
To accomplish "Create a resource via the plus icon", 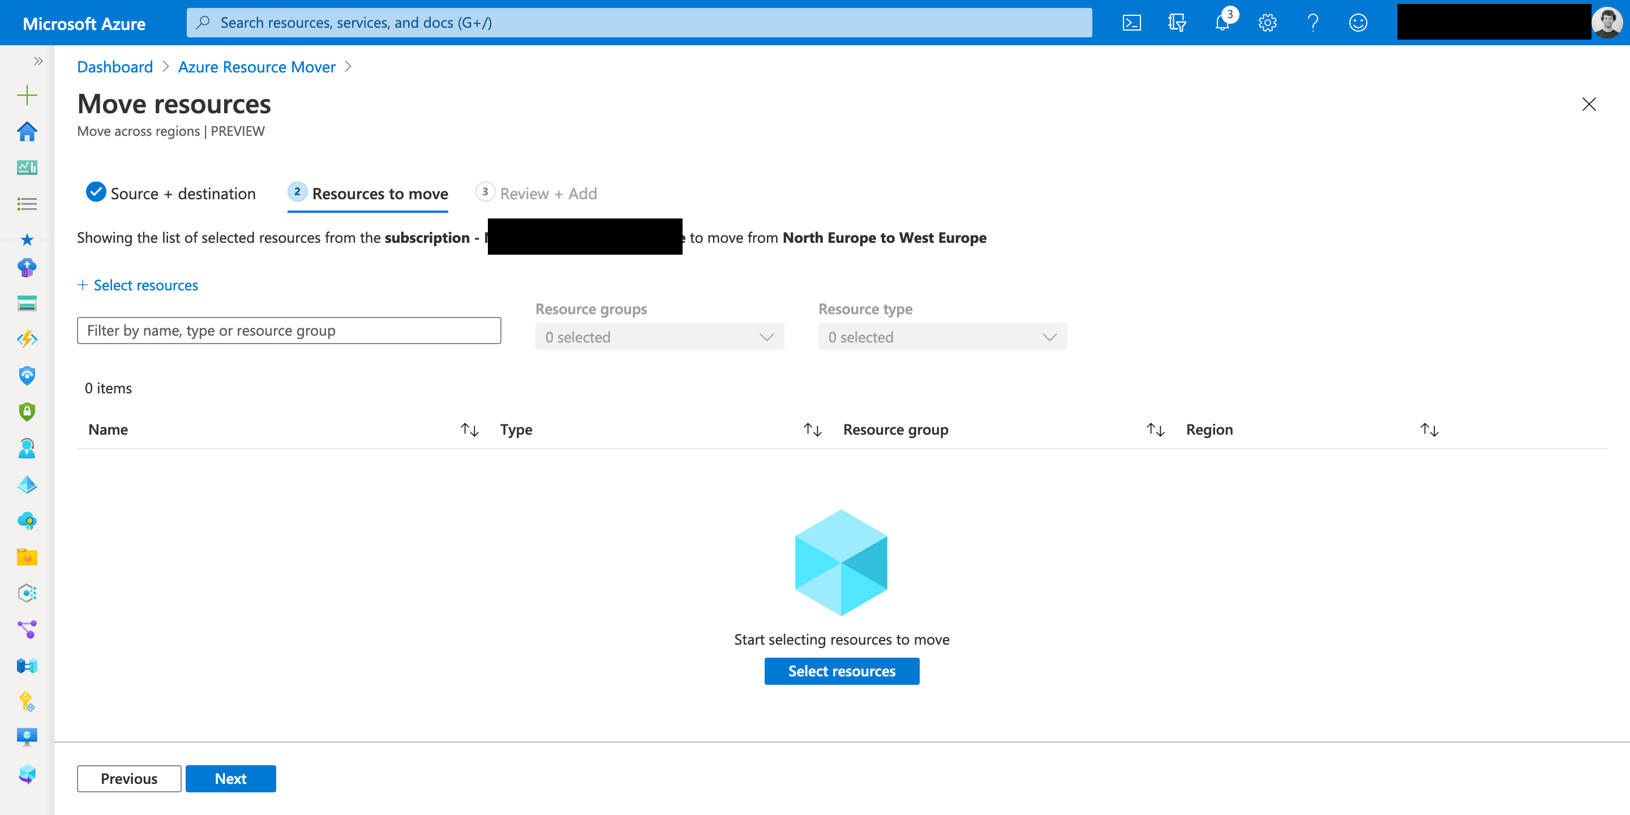I will coord(27,95).
